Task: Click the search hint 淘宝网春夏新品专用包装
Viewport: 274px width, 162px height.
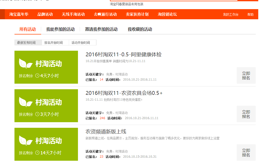Action: click(126, 4)
